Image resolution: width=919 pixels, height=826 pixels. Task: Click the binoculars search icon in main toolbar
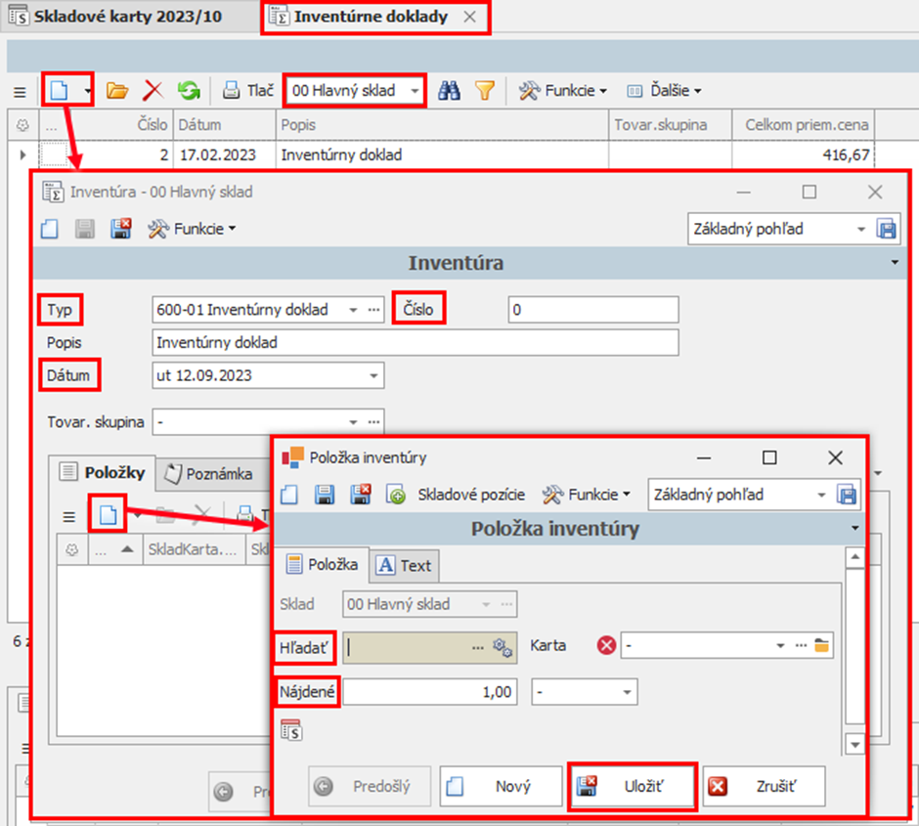[x=449, y=91]
